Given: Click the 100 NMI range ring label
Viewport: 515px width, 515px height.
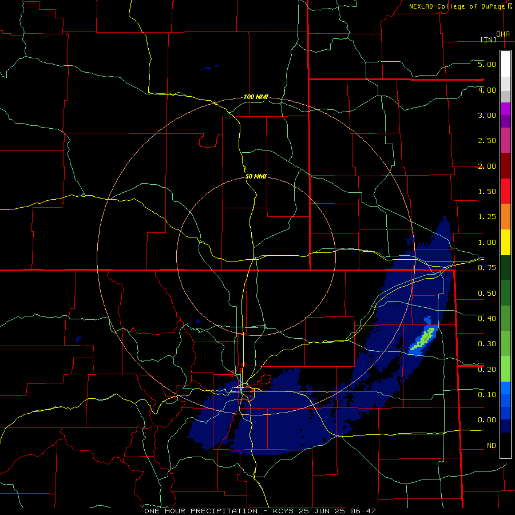Looking at the screenshot, I should [256, 97].
